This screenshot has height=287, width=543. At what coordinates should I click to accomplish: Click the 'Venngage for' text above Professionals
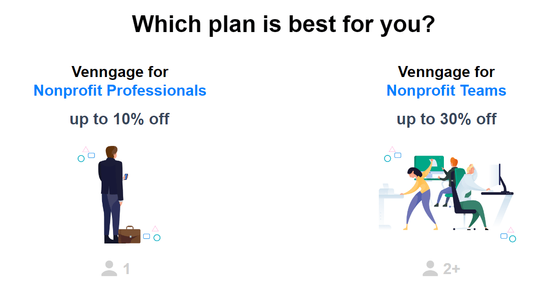[120, 72]
